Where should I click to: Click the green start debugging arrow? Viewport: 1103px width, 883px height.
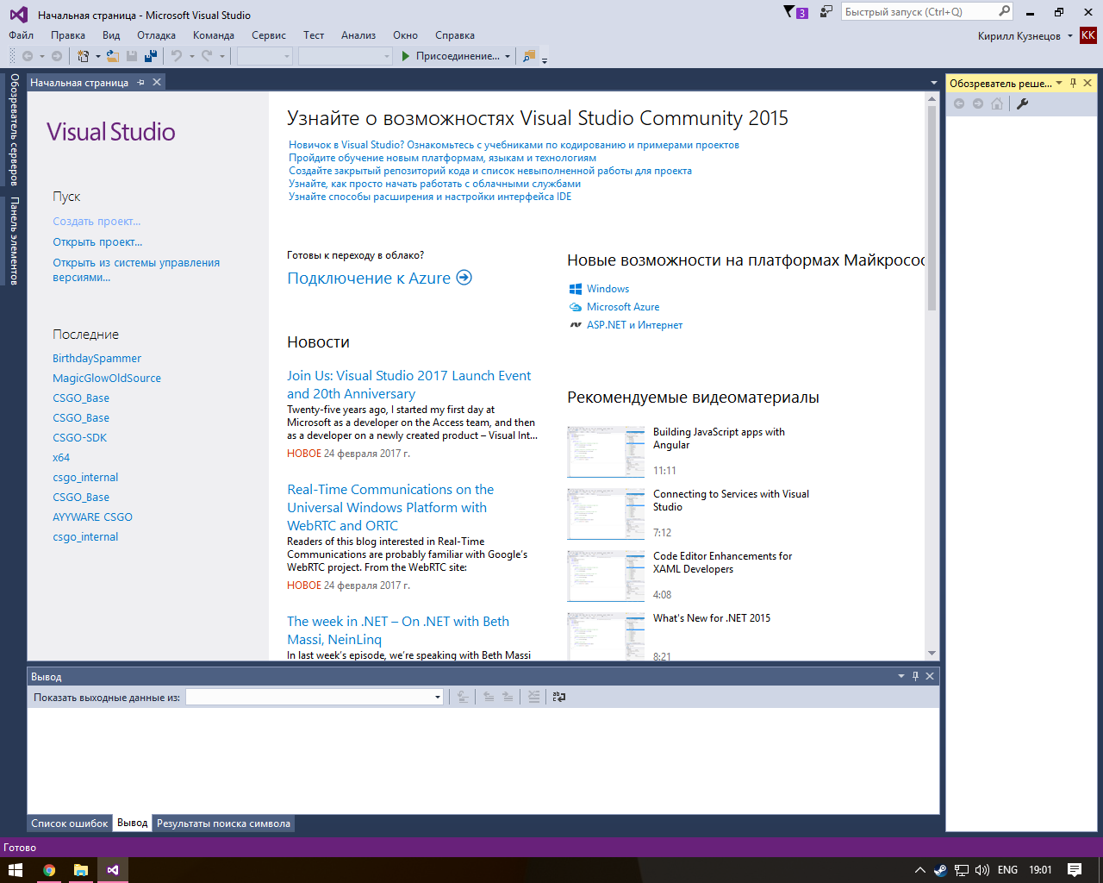406,56
